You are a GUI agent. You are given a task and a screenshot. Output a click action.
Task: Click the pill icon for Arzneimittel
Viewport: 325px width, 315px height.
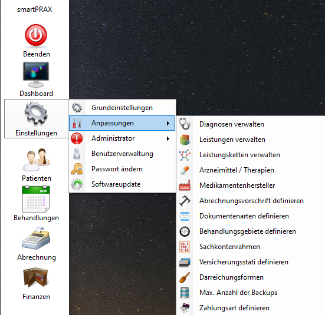point(185,170)
